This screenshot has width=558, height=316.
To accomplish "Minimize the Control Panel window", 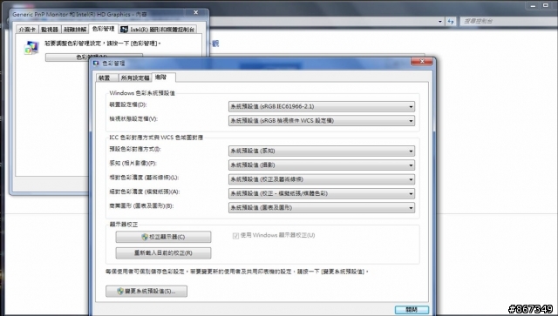I will click(x=533, y=6).
